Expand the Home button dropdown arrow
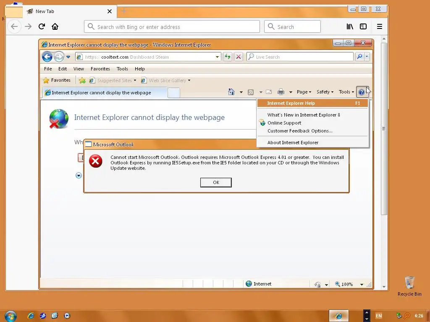Viewport: 430px width, 322px height. pyautogui.click(x=241, y=92)
